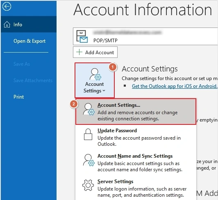Open the Info tab
The width and height of the screenshot is (218, 200).
coord(29,24)
